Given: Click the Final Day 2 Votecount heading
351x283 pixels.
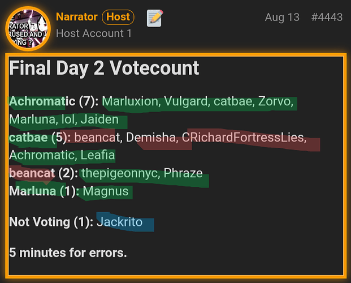Looking at the screenshot, I should click(x=104, y=68).
